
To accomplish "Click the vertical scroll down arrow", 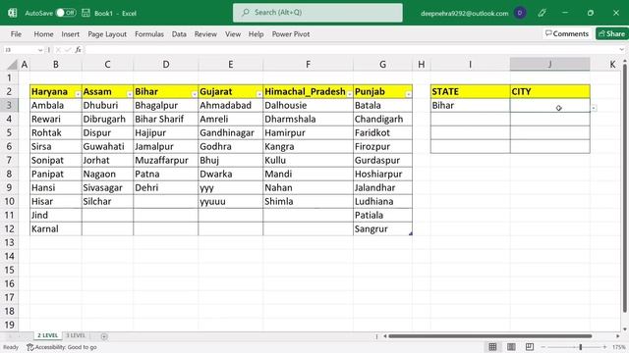I will pos(625,329).
